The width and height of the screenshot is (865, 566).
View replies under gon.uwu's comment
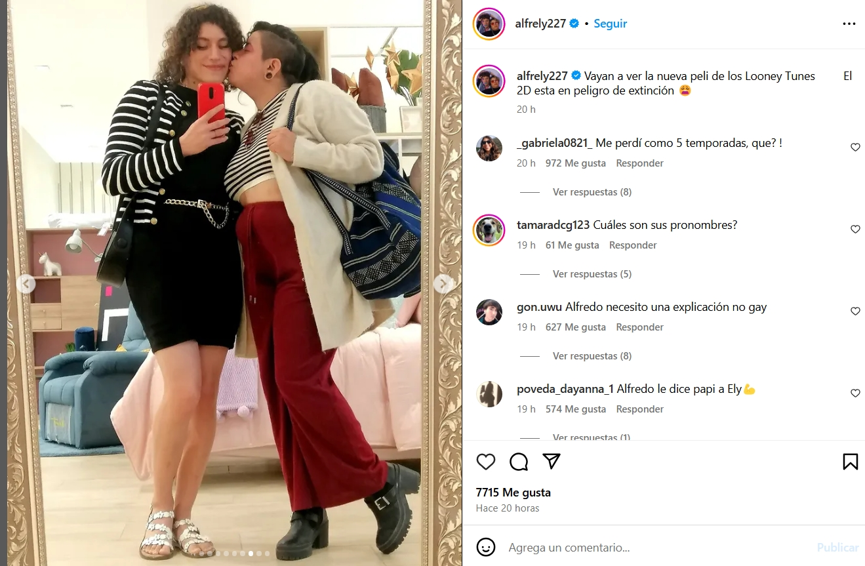pyautogui.click(x=592, y=356)
